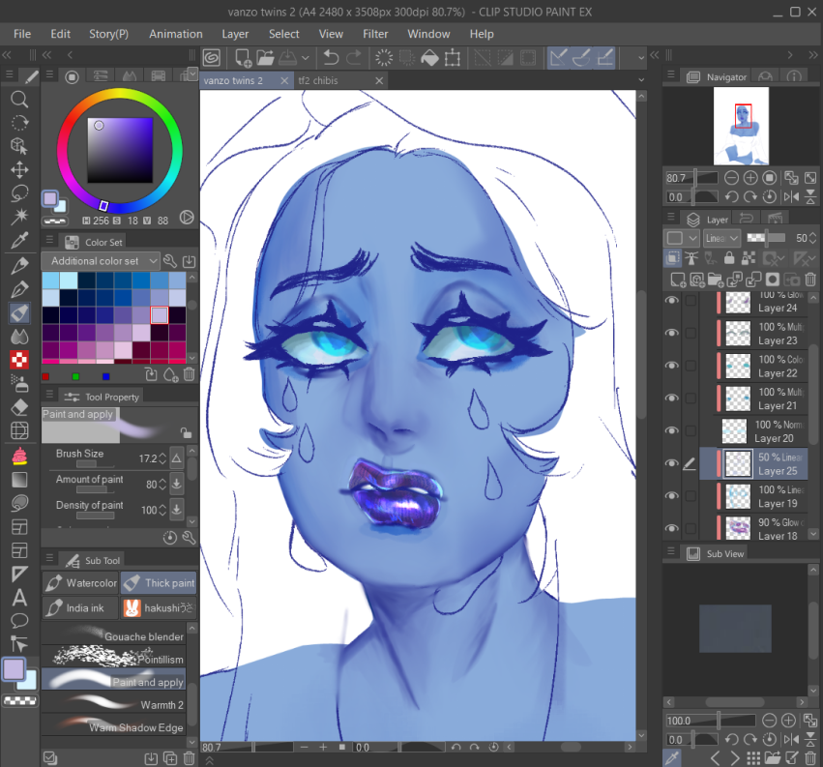Click the Delete layer trash icon
The width and height of the screenshot is (823, 767).
[x=810, y=280]
